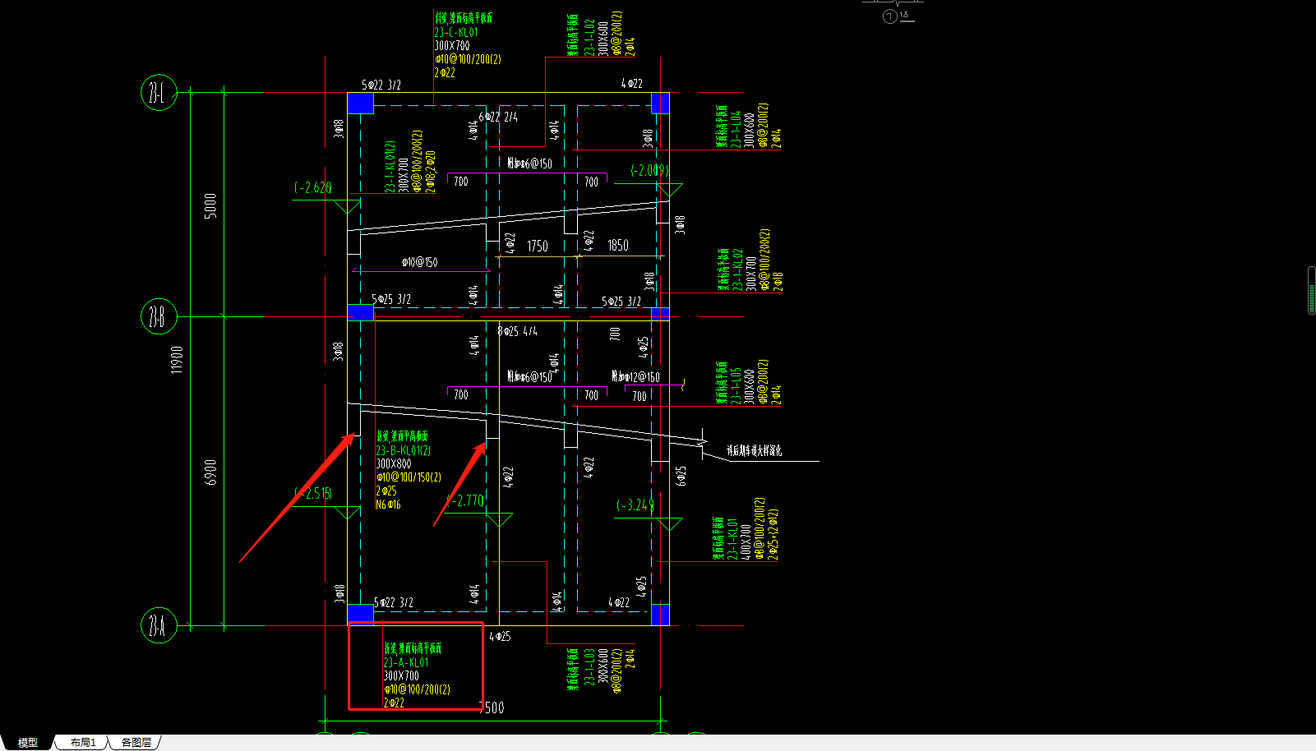Select beam label 23-A-KL01
This screenshot has height=751, width=1316.
(406, 662)
